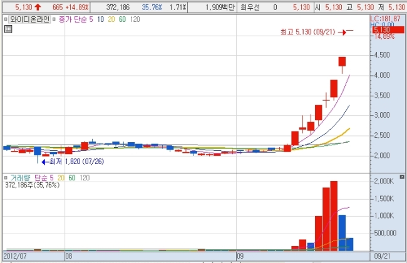The image size is (407, 263).
Task: Click the red arrow at 최고 5,130 marker
Action: click(343, 33)
